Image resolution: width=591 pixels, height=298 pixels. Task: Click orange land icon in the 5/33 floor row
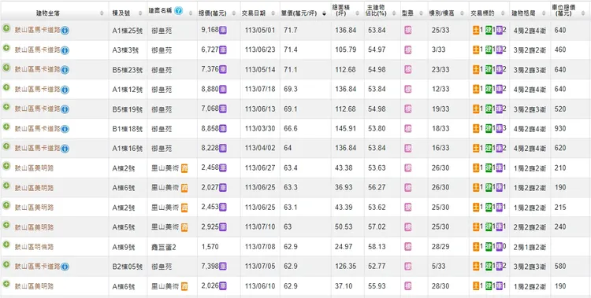click(476, 266)
